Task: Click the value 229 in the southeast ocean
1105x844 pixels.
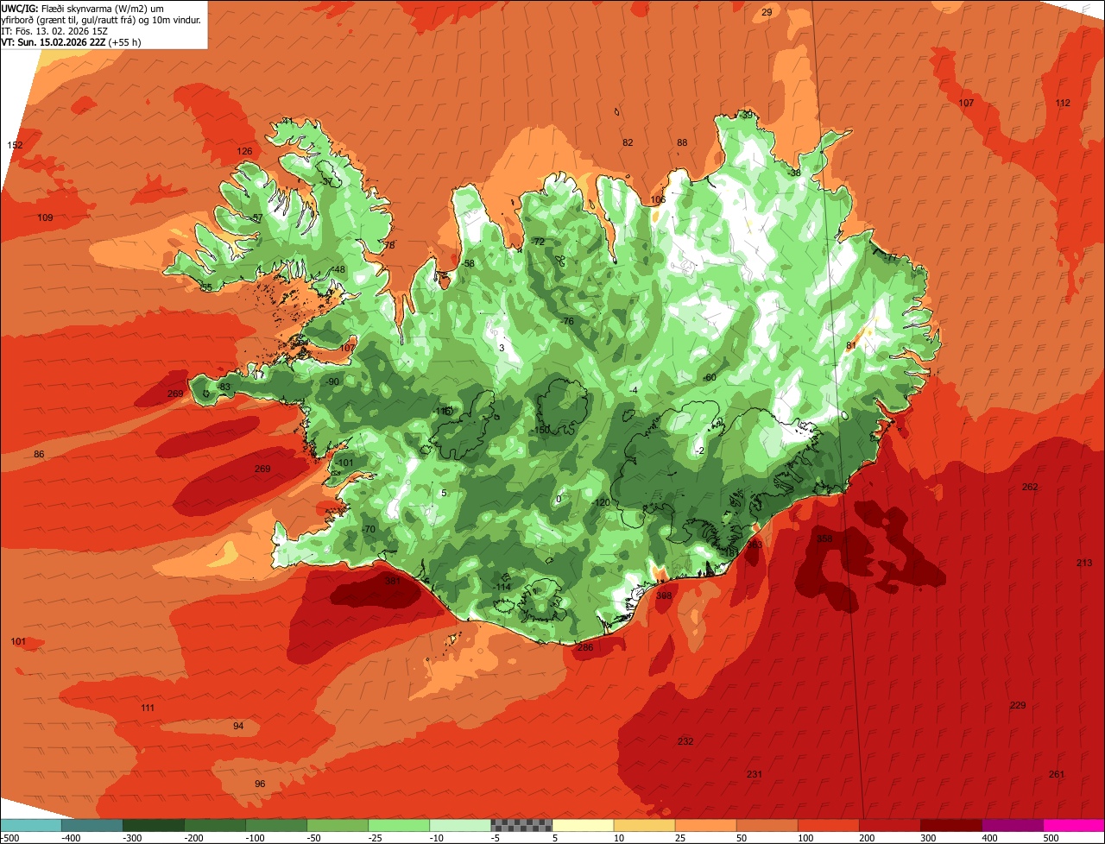Action: 1018,705
